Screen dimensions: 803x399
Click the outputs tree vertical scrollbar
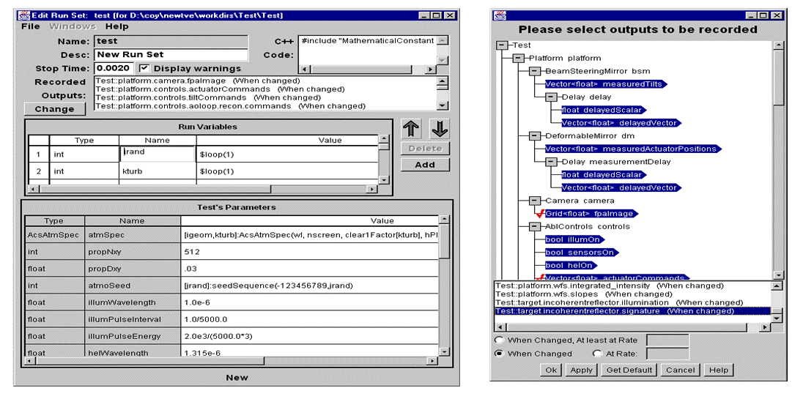point(778,160)
